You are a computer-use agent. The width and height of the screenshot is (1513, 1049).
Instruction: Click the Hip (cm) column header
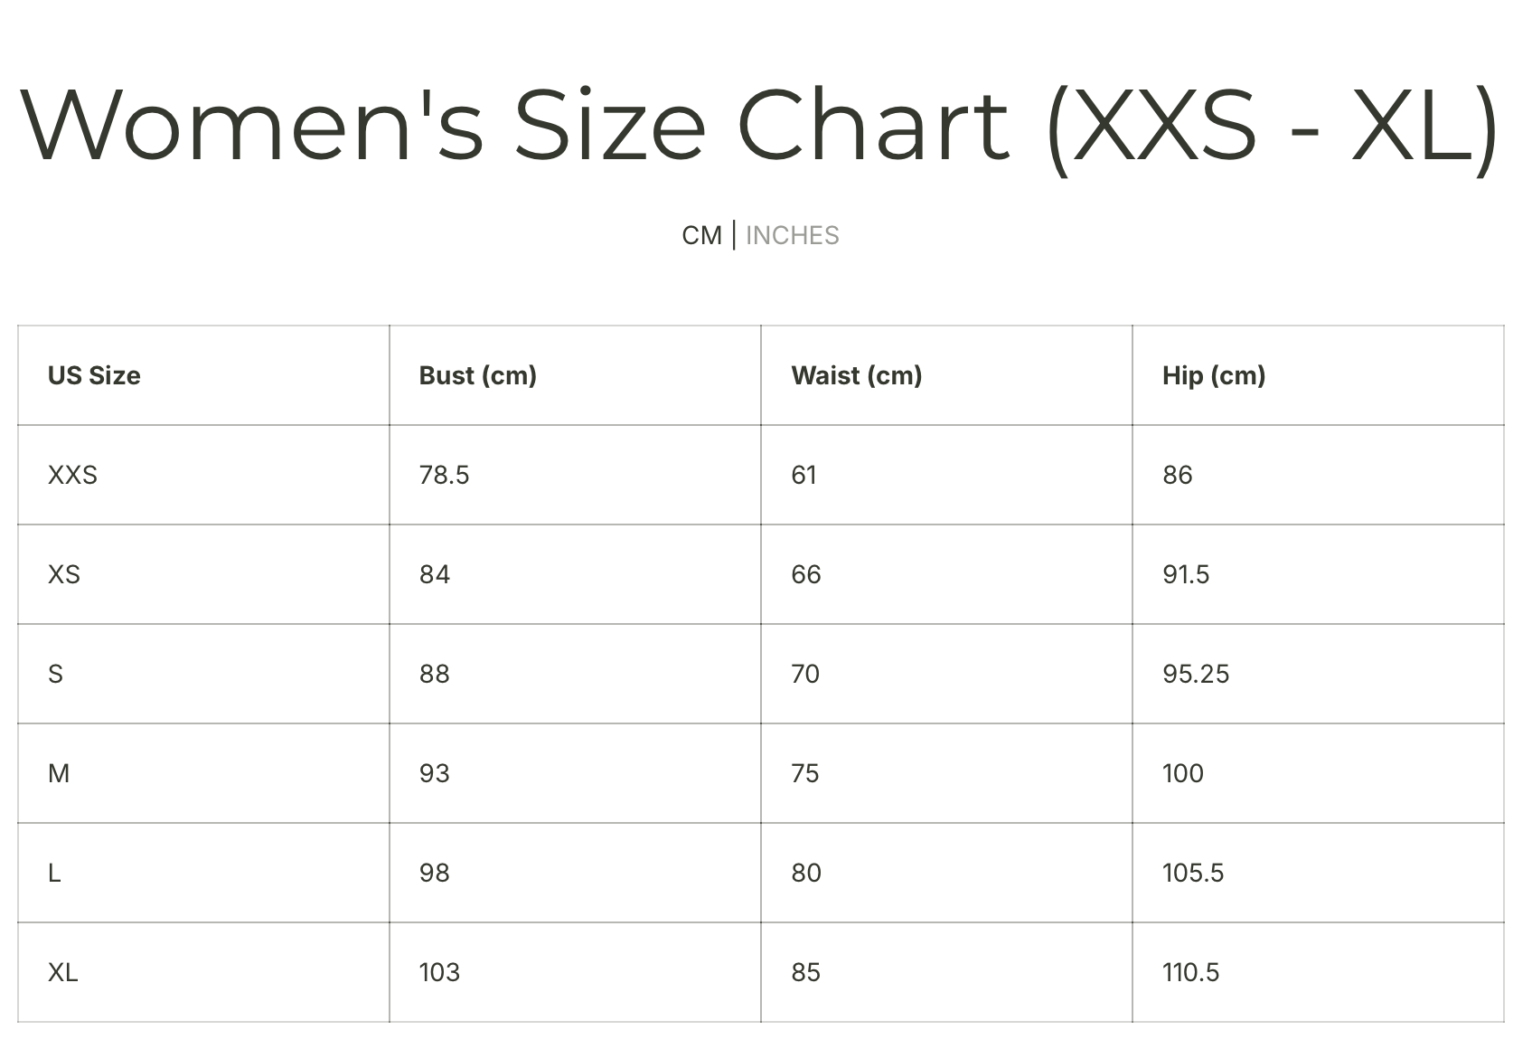(x=1214, y=375)
